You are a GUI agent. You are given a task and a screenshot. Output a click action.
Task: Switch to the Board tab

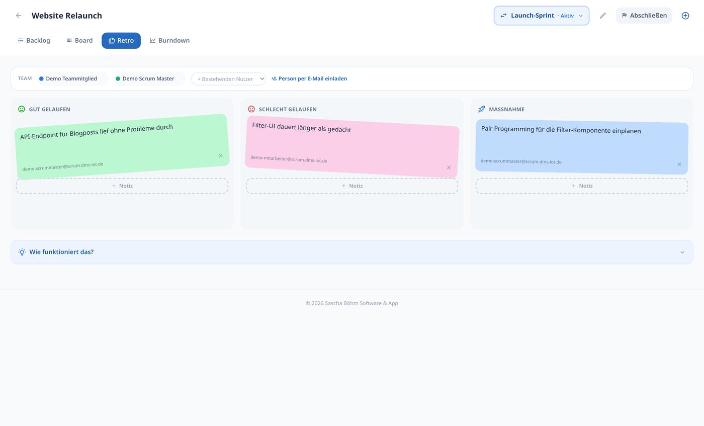[79, 41]
